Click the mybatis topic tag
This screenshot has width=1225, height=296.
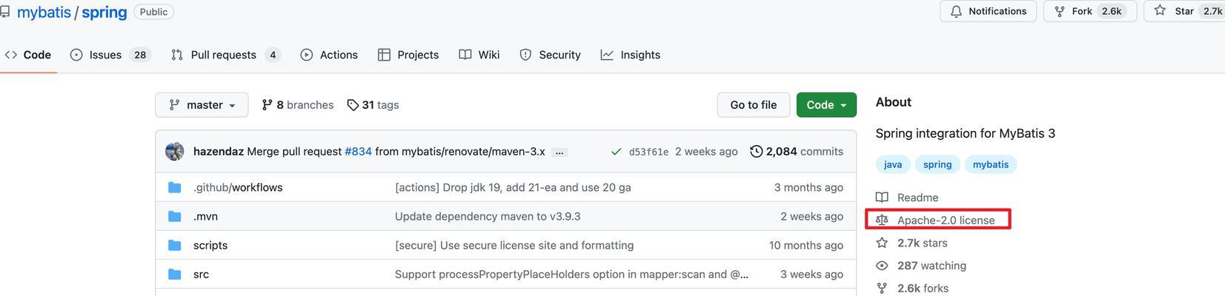point(991,164)
